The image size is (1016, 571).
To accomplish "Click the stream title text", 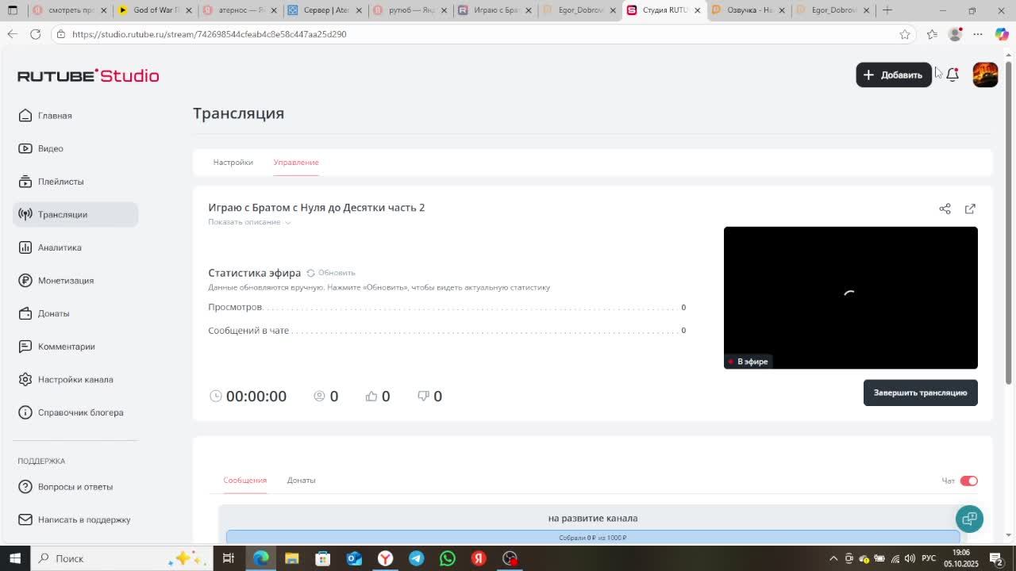I will tap(316, 207).
